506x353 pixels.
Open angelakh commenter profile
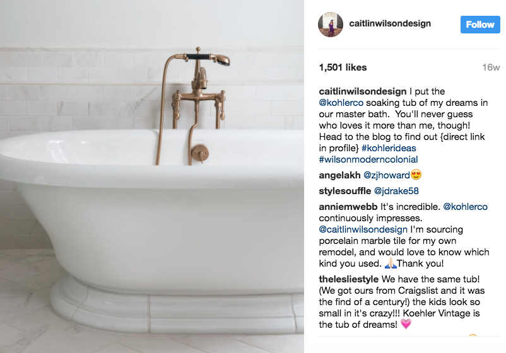(339, 175)
